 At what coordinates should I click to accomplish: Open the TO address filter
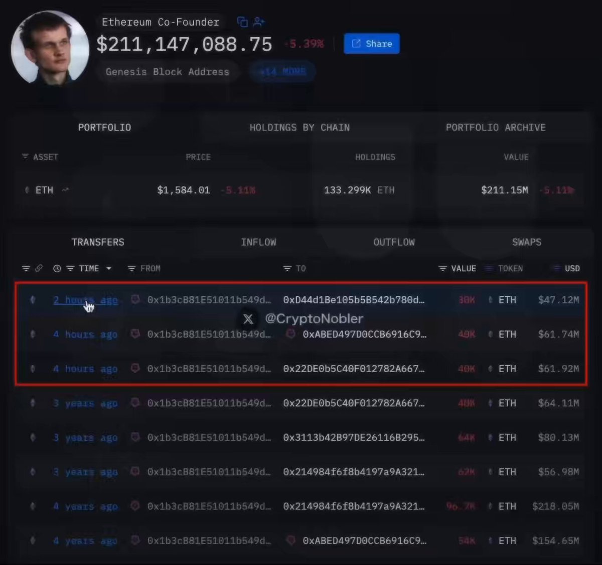coord(287,269)
